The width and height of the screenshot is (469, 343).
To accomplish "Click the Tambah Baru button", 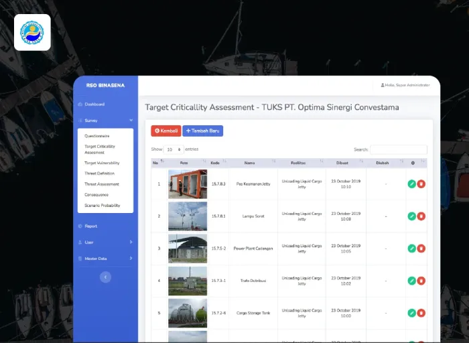I will coord(203,131).
